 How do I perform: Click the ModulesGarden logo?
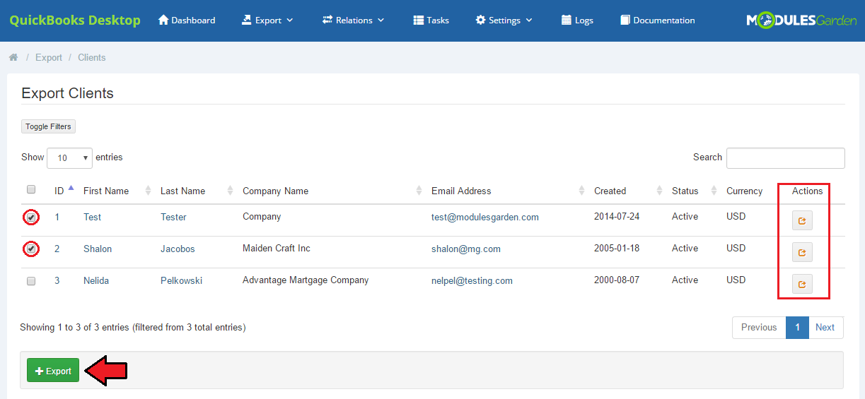click(801, 20)
